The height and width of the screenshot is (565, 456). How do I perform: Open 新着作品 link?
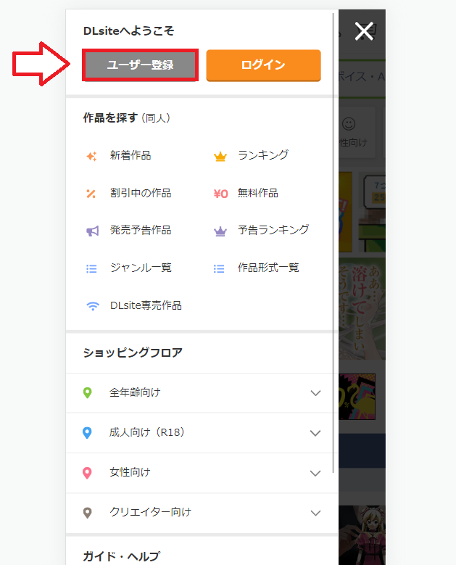tap(130, 155)
